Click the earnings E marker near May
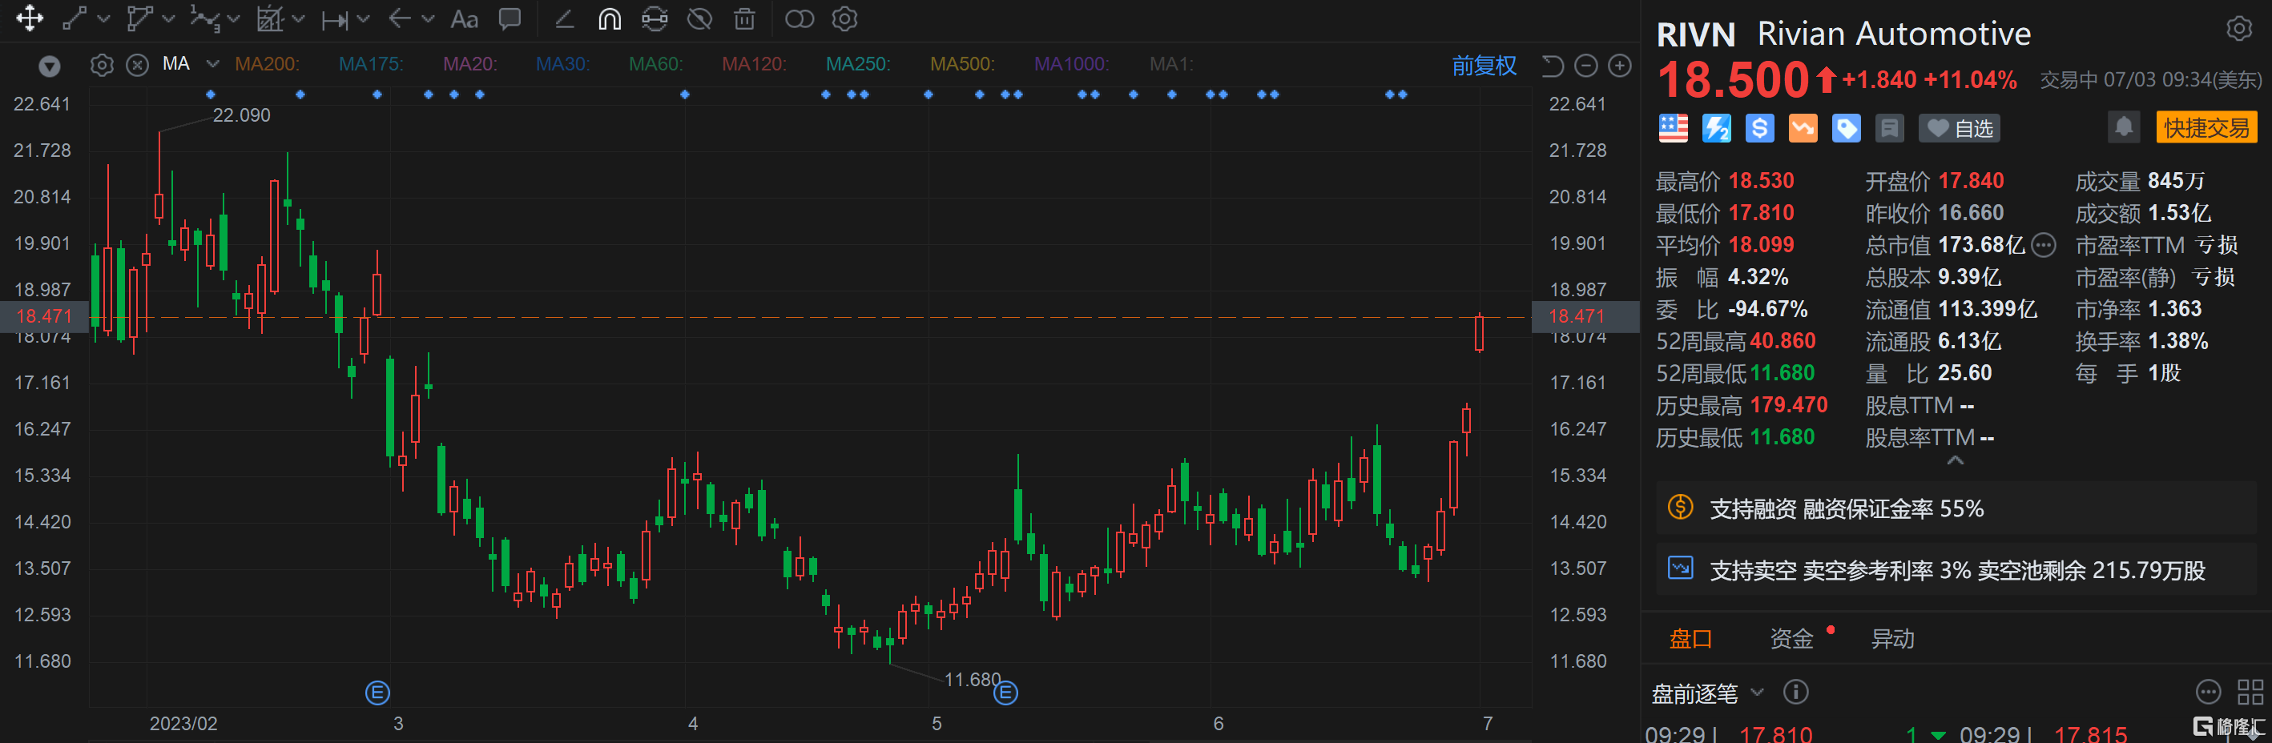This screenshot has width=2272, height=743. click(1005, 693)
